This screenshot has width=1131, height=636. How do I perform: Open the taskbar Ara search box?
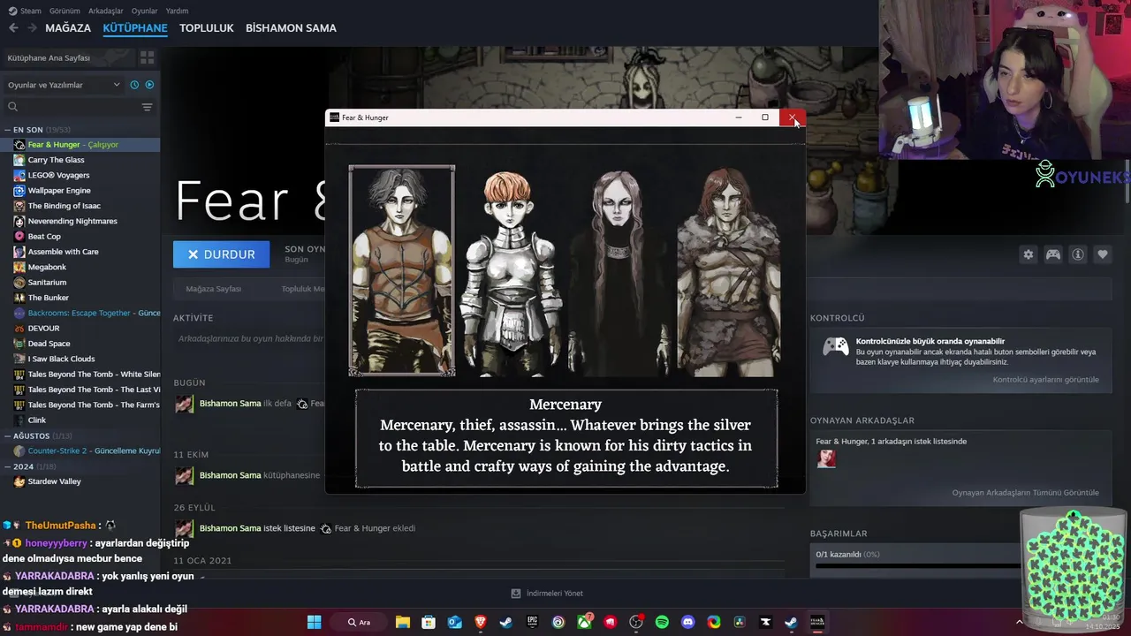point(358,622)
